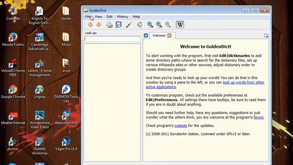This screenshot has height=165, width=293.
Task: Select the Wikipedia W dictionary icon
Action: click(x=180, y=24)
